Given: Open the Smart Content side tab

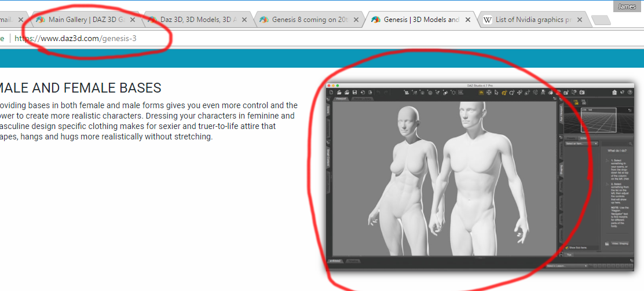Looking at the screenshot, I should click(x=328, y=157).
